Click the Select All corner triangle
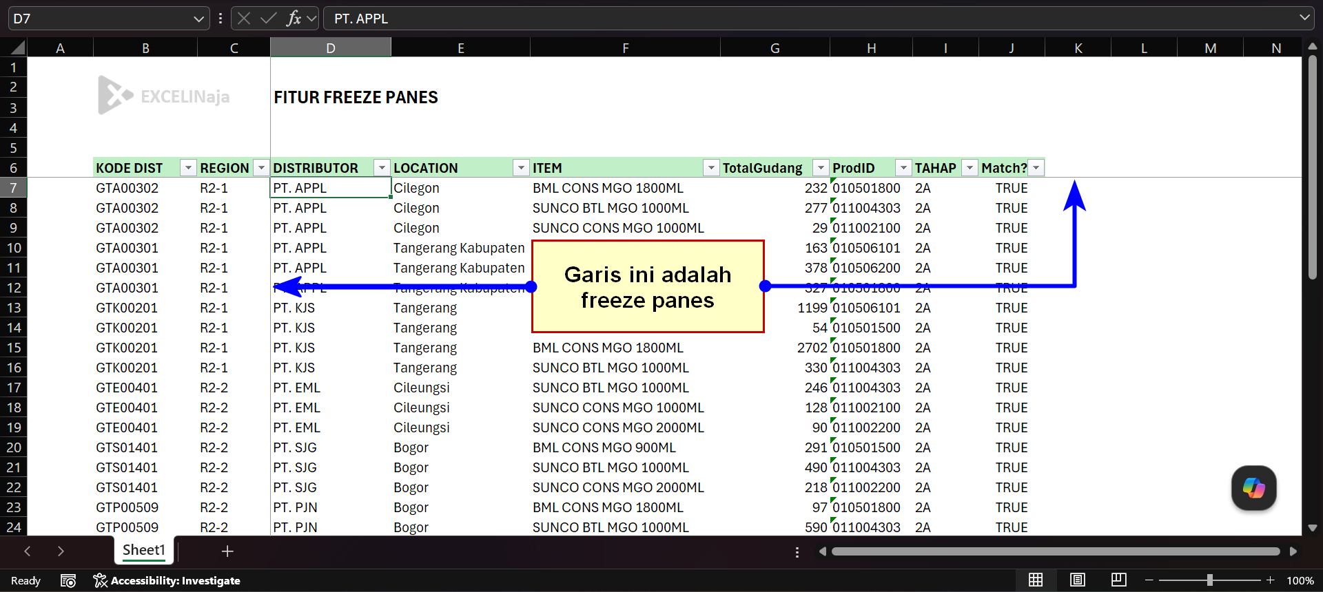The image size is (1323, 592). click(18, 47)
